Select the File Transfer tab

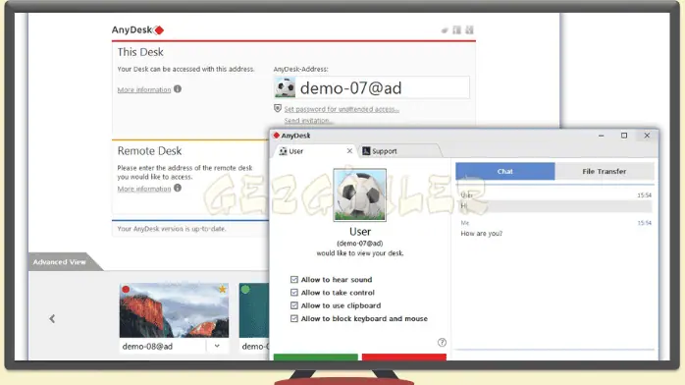tap(605, 171)
